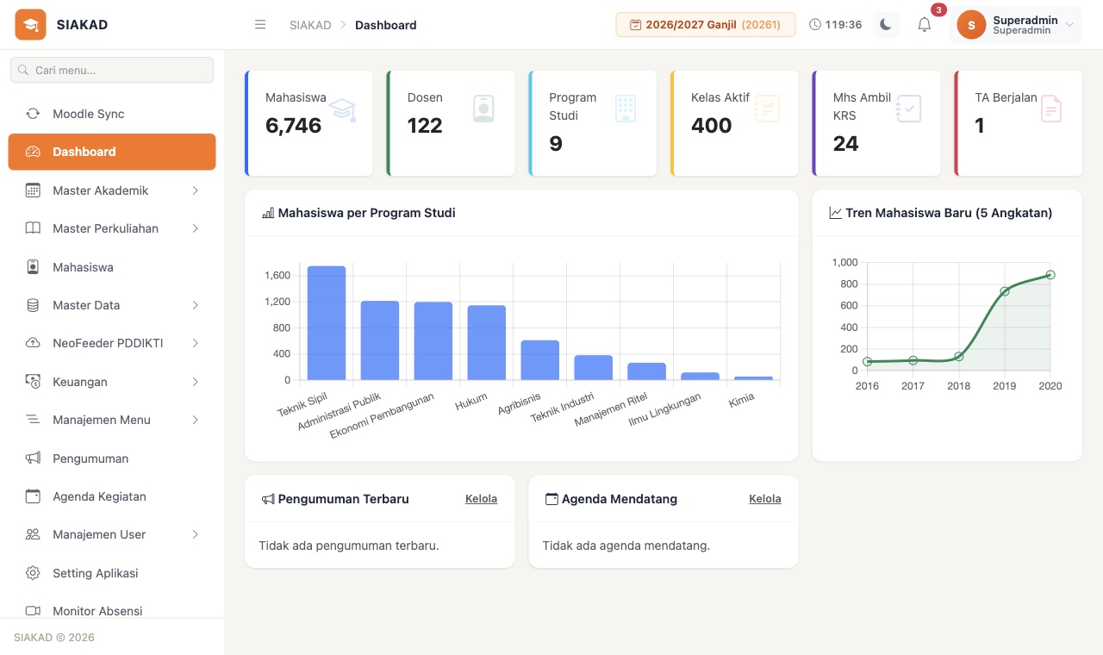The width and height of the screenshot is (1103, 655).
Task: Expand the NeoFeeder PDDIKTI chevron
Action: point(196,343)
